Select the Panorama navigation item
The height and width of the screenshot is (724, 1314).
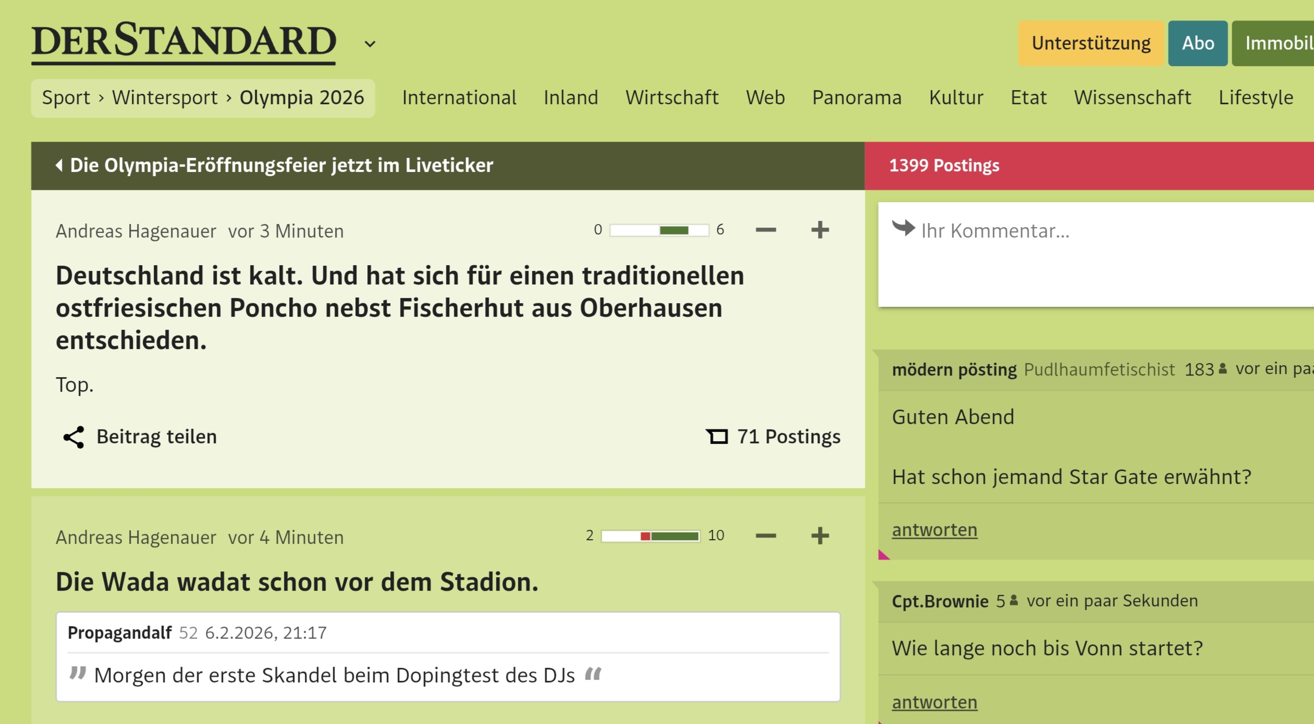coord(857,98)
